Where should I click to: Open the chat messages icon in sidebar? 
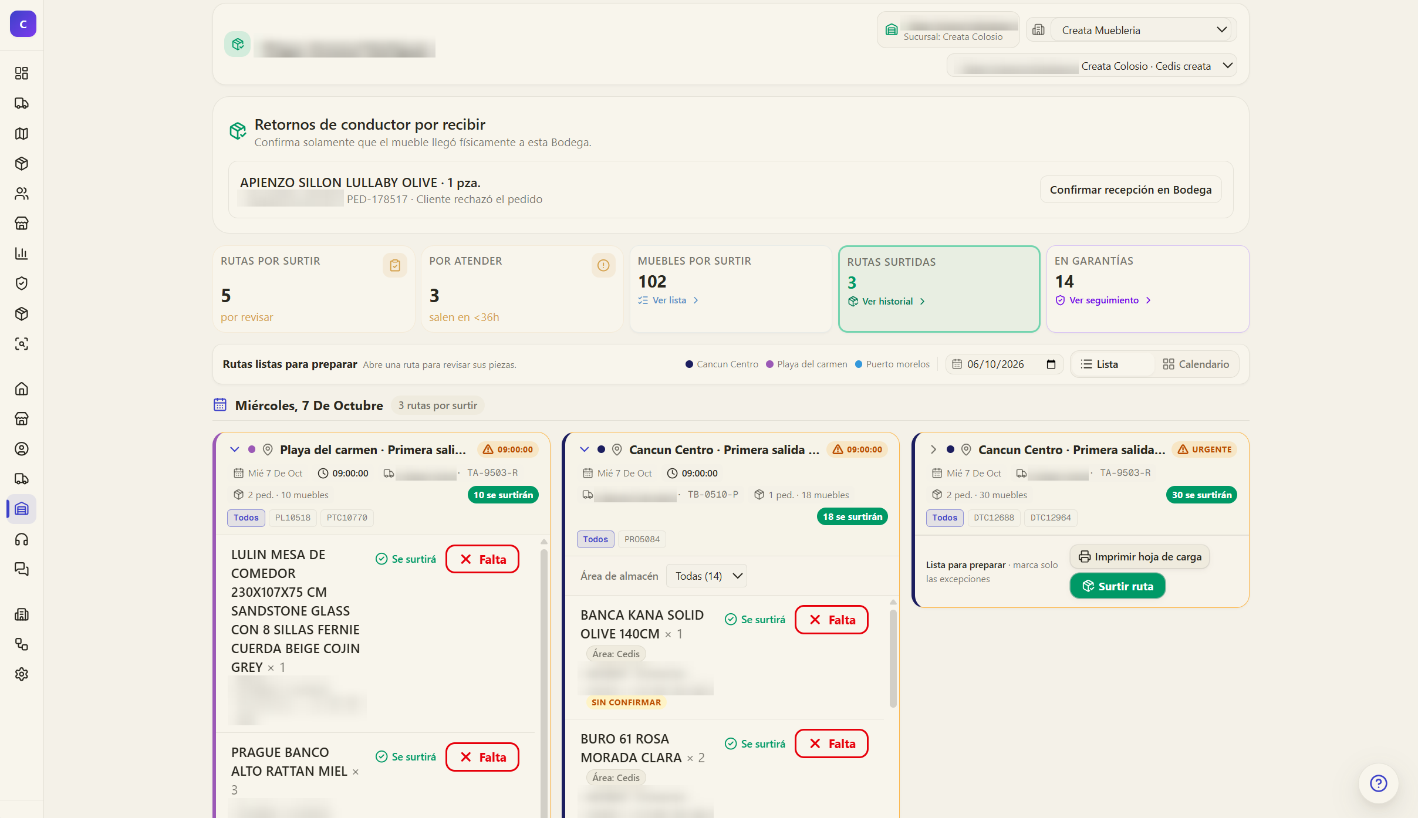22,569
